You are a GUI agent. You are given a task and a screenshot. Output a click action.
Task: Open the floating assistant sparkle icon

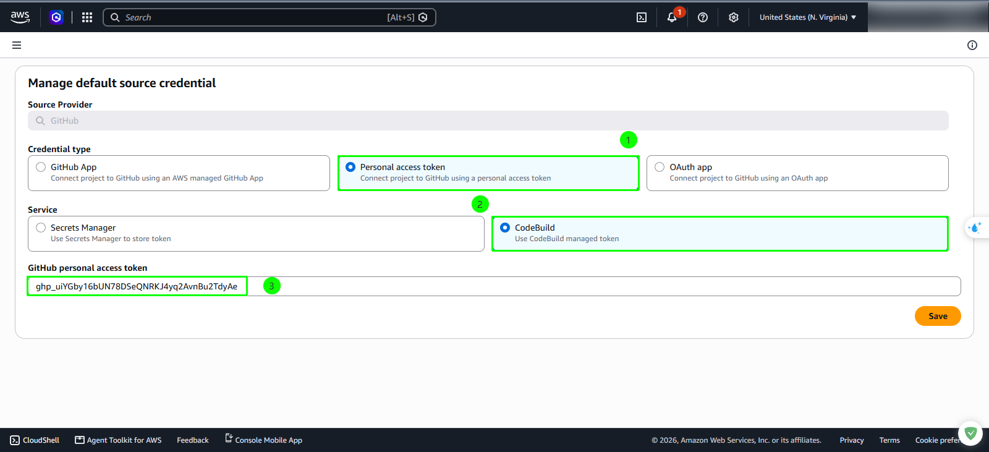pyautogui.click(x=975, y=228)
